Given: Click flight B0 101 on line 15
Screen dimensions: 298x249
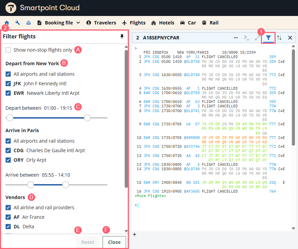Looking at the screenshot, I should coord(193,182).
